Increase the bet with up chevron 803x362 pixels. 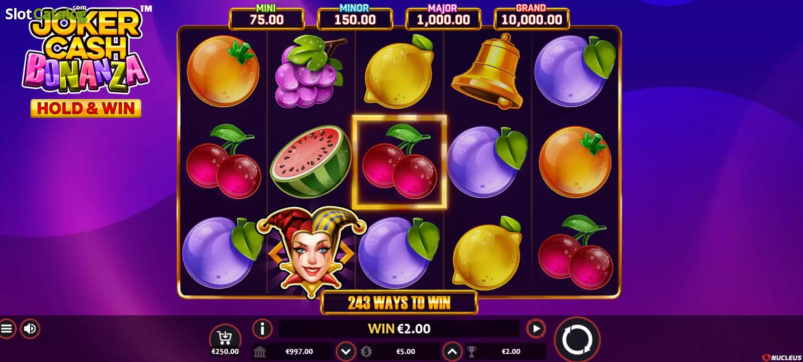coord(452,351)
